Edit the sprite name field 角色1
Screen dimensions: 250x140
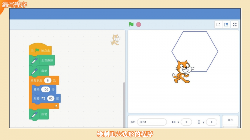[152, 122]
